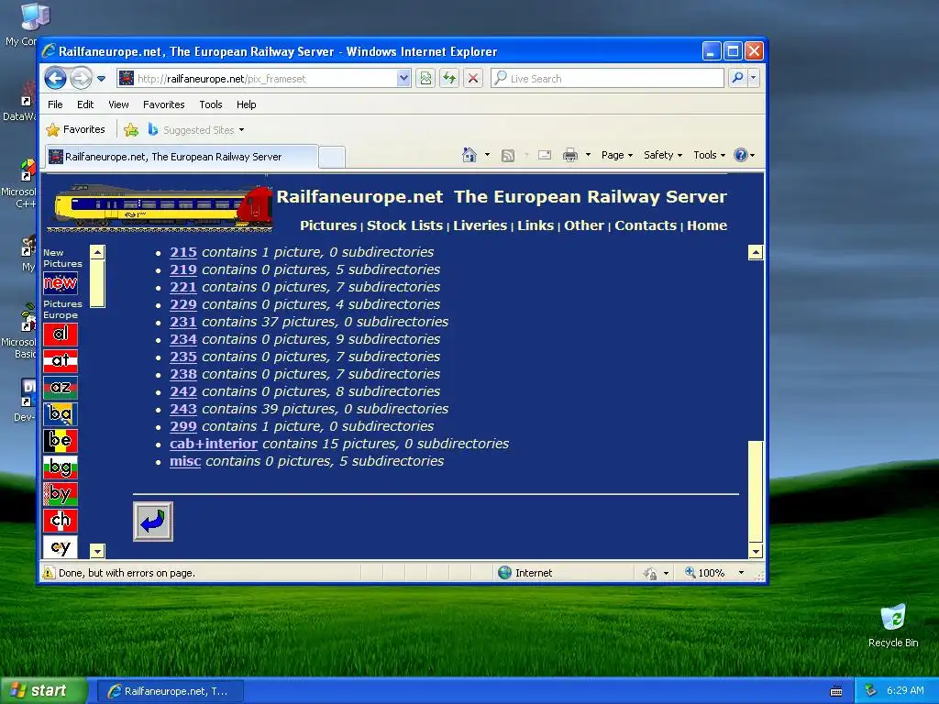Click the 'at' Austria flag icon
This screenshot has height=704, width=939.
(61, 361)
